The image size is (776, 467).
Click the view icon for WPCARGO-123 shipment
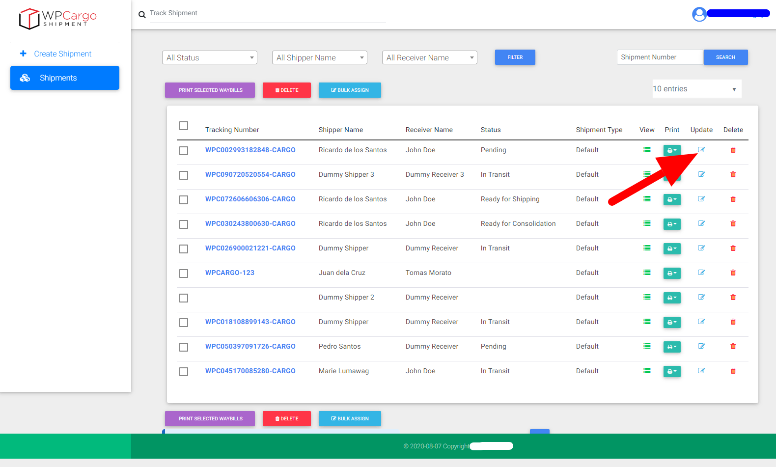click(x=647, y=273)
